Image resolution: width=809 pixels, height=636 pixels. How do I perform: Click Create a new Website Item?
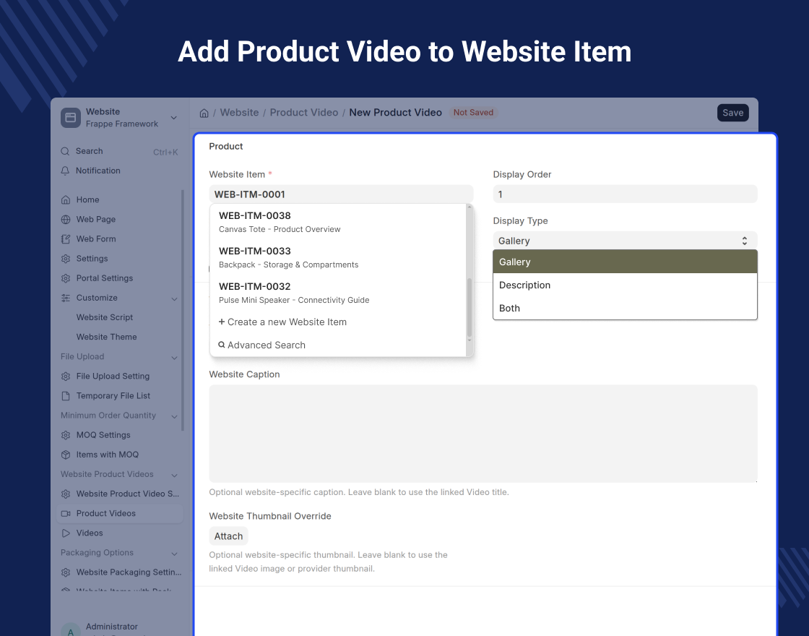point(338,322)
